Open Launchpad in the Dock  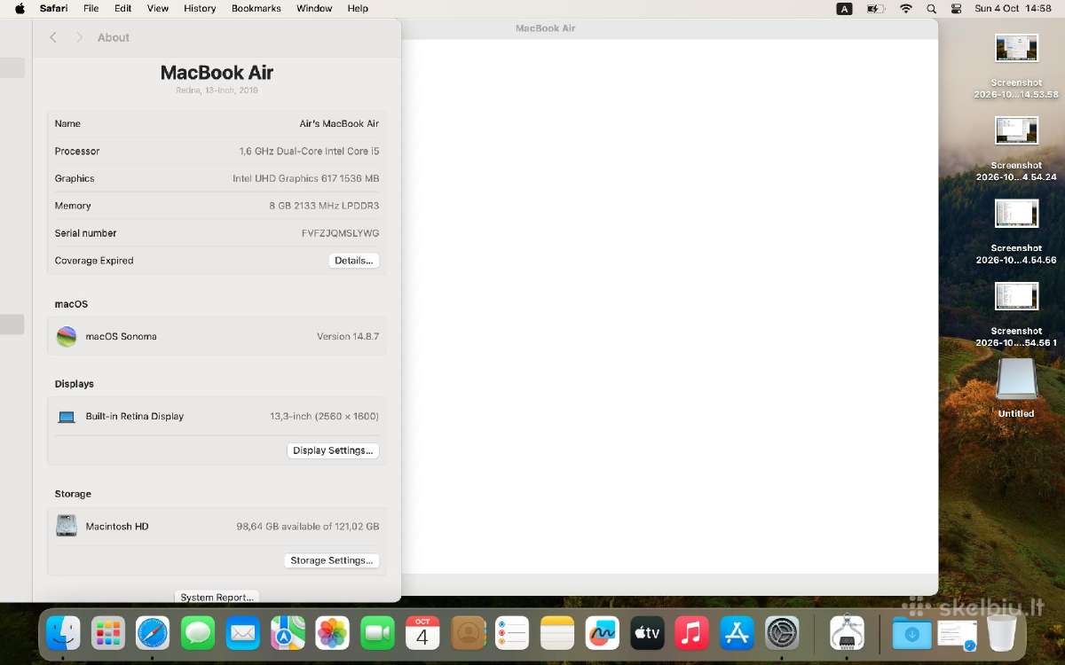point(108,633)
